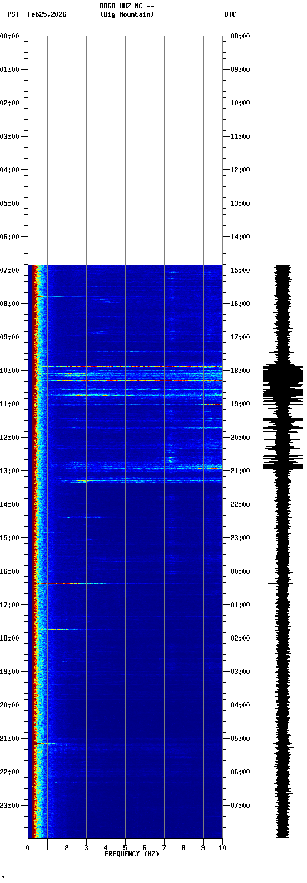Select the 17:00 label on UTC axis
Viewport: 307px width, 883px height.
point(240,337)
